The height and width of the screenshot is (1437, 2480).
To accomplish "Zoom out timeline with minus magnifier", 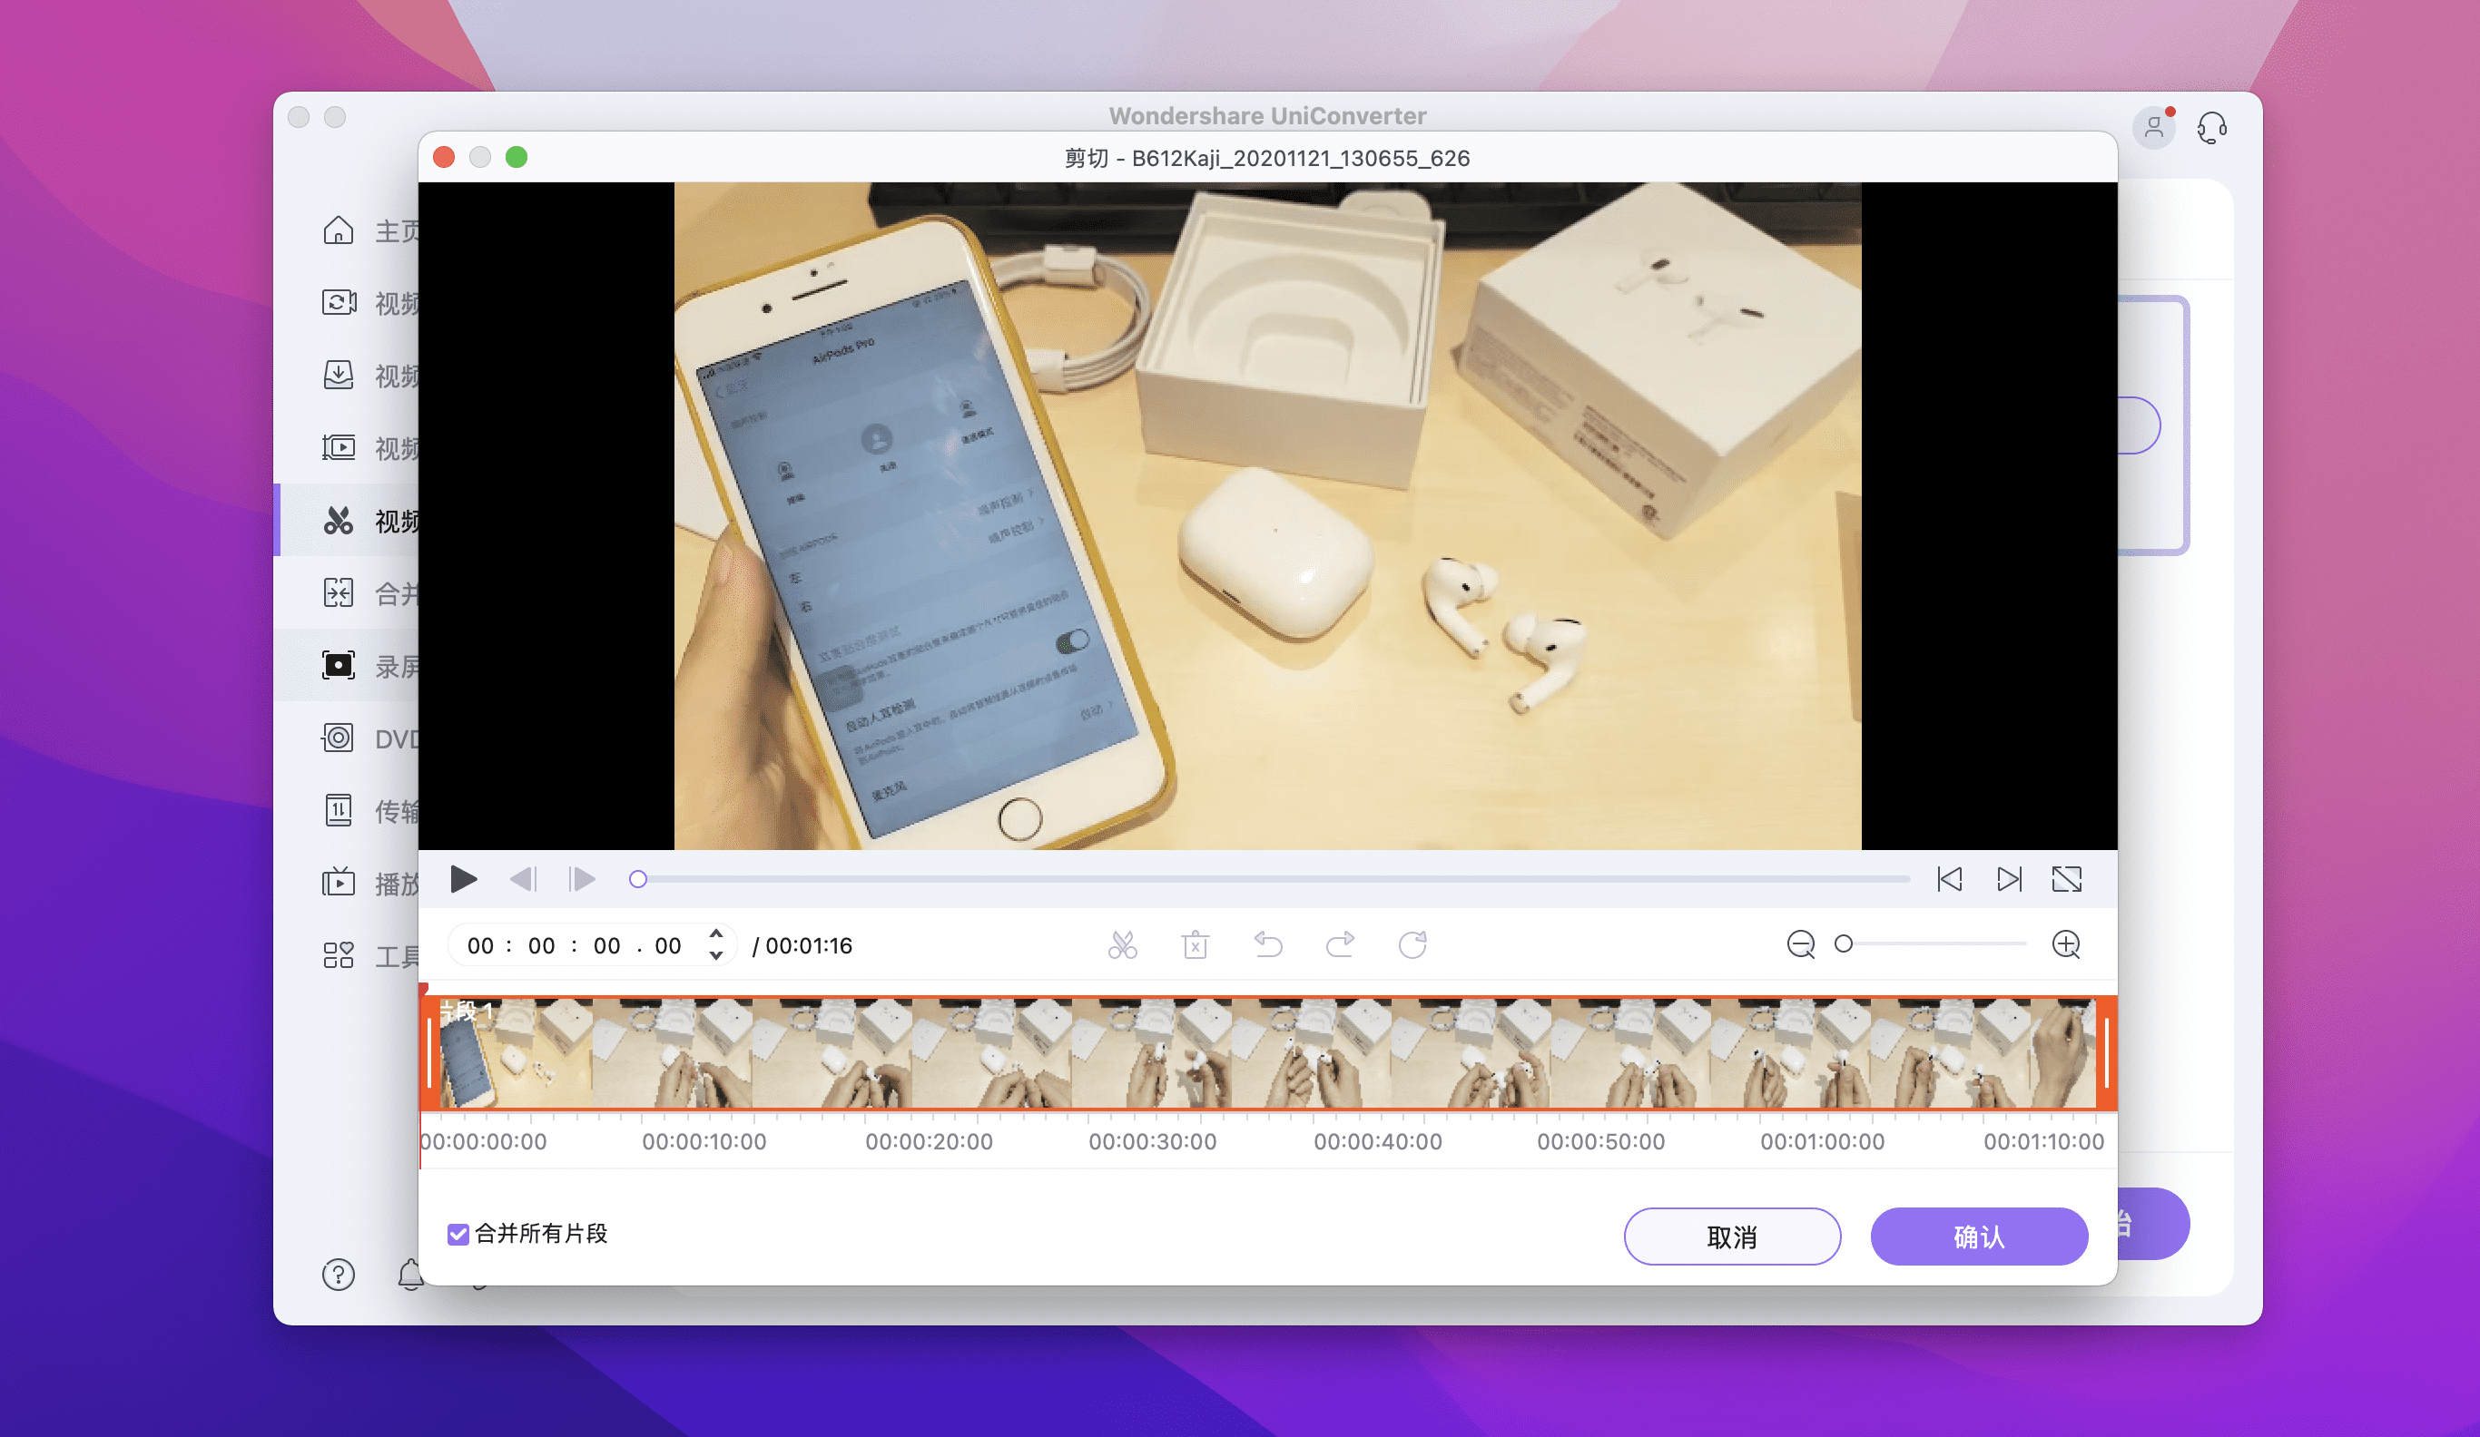I will pyautogui.click(x=1800, y=945).
